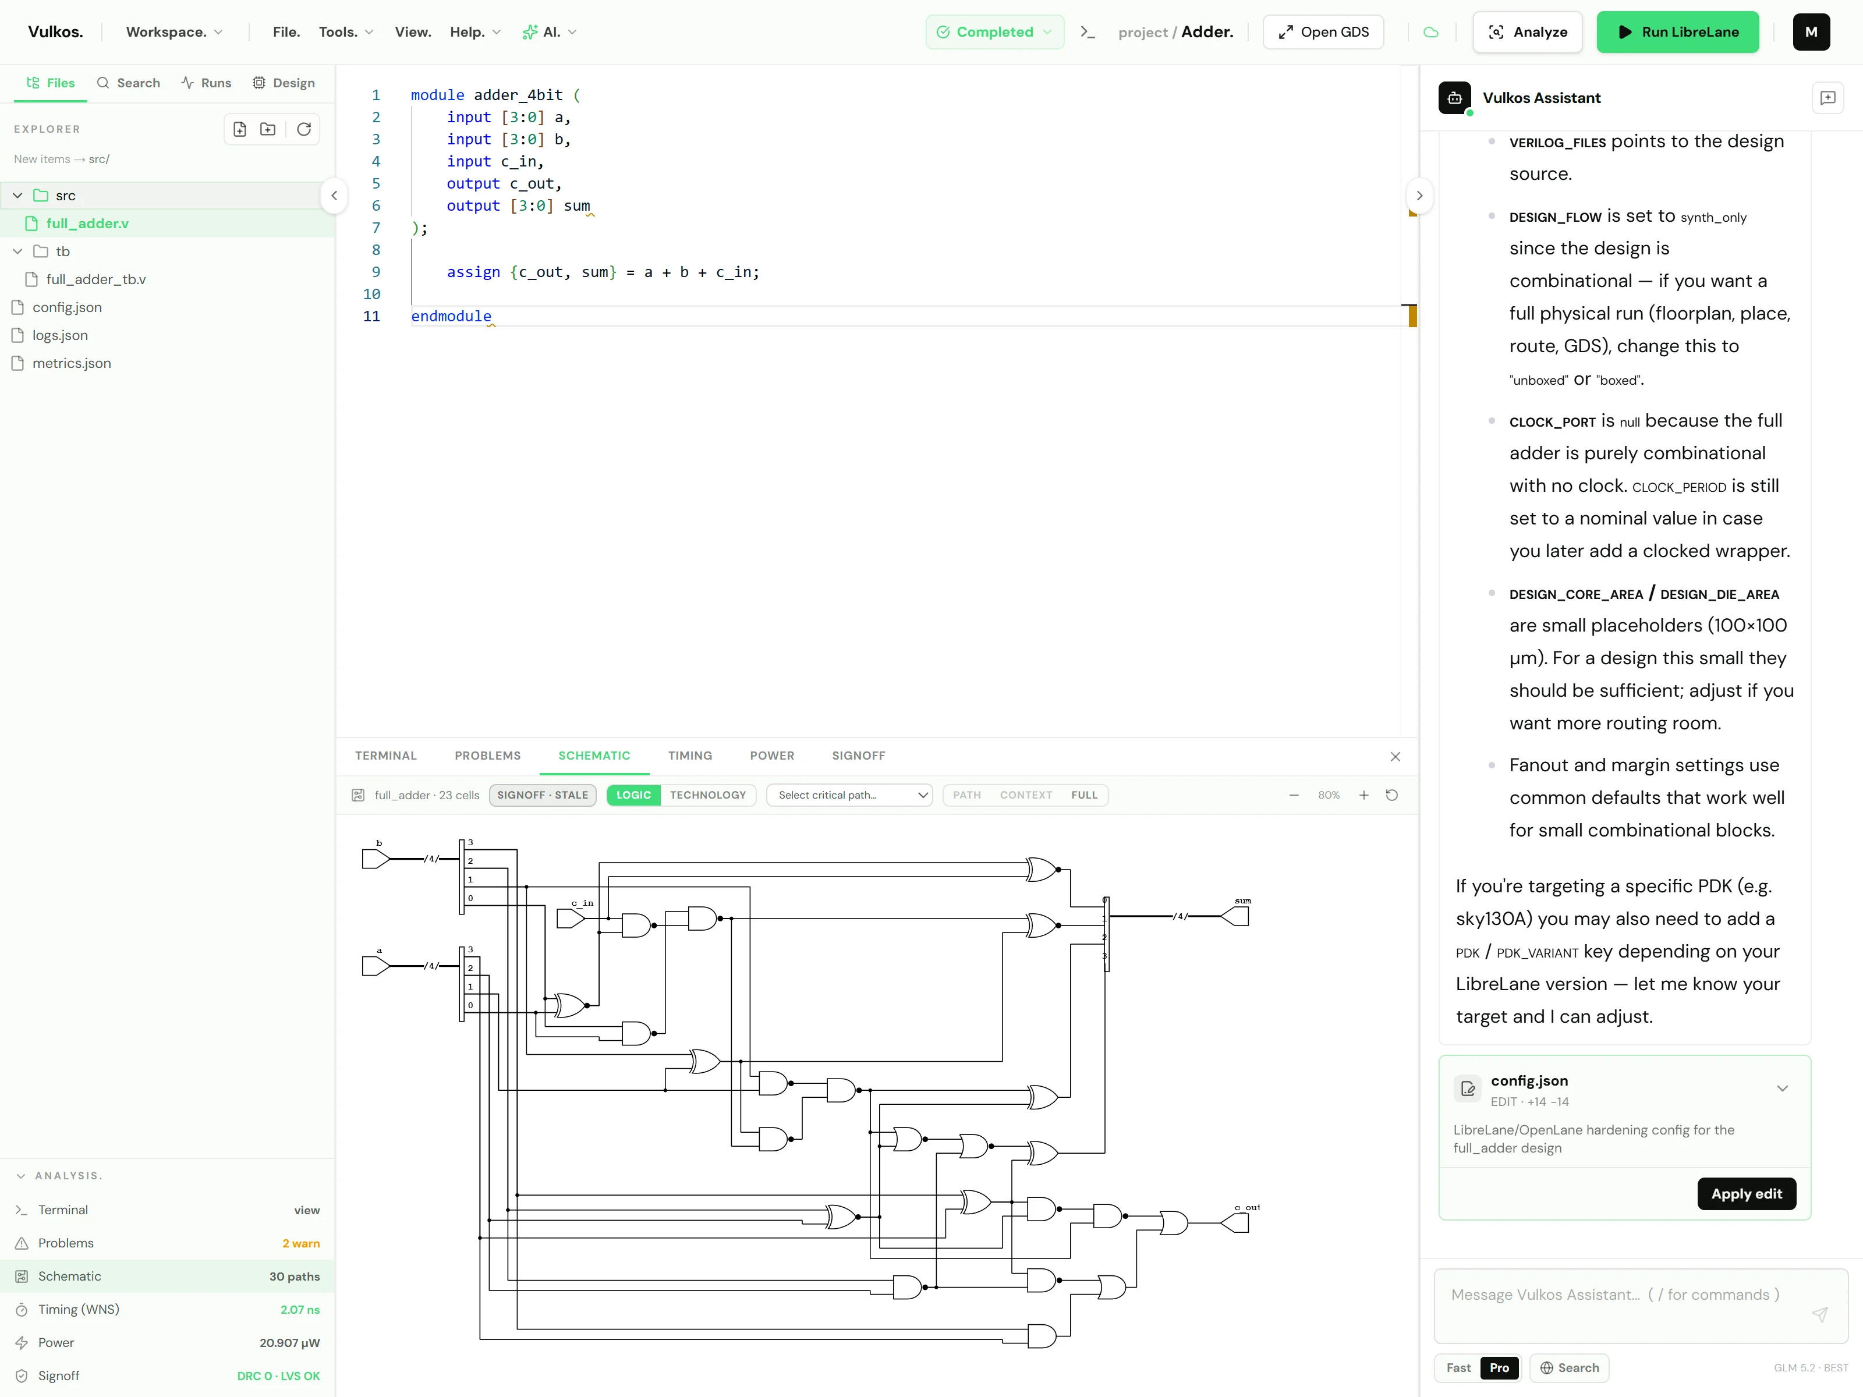Zoom in the schematic view
Viewport: 1863px width, 1397px height.
1363,795
